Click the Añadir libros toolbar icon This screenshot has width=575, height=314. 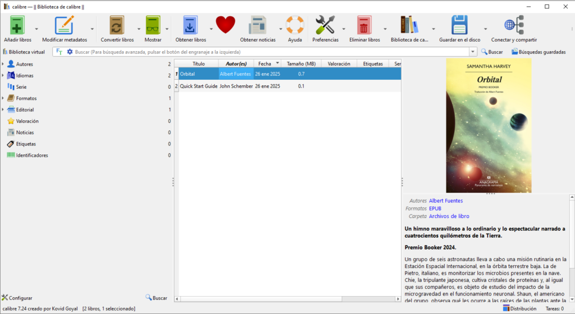pyautogui.click(x=17, y=26)
